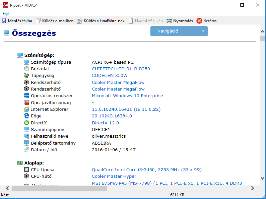Viewport: 266px width, 199px height.
Task: Click the Mentés fájlba floppy disk icon
Action: point(4,21)
